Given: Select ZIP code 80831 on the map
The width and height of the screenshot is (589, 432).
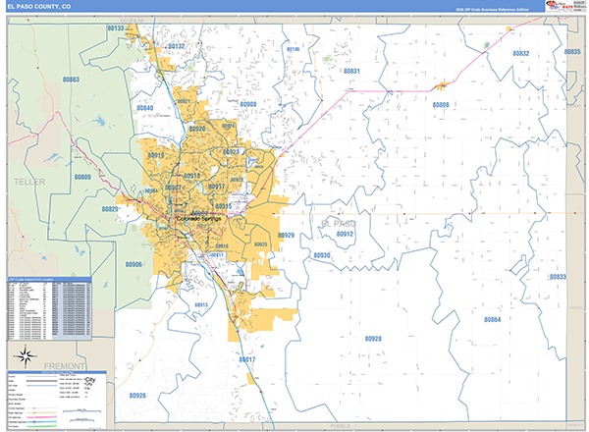Looking at the screenshot, I should 350,72.
